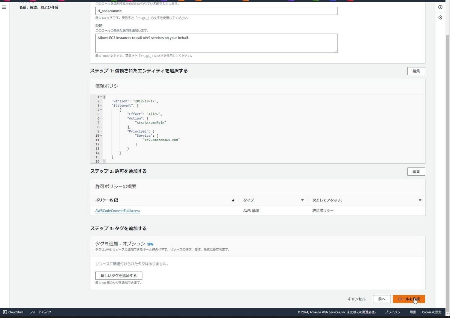Click the ascending sort arrow on ポリシー名 column
The width and height of the screenshot is (450, 318).
(x=233, y=200)
